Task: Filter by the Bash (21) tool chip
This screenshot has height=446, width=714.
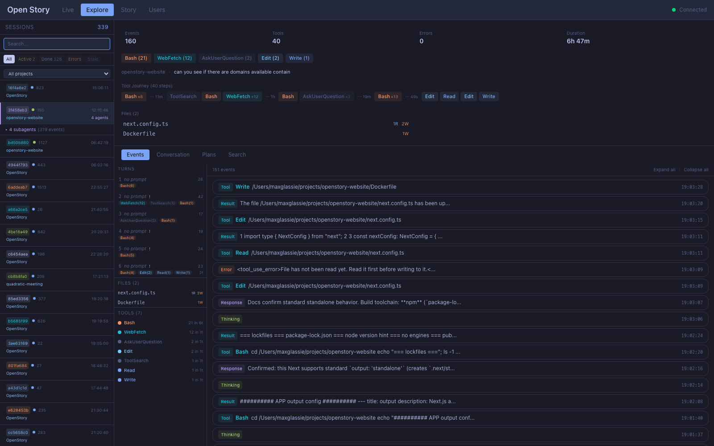Action: pyautogui.click(x=136, y=58)
